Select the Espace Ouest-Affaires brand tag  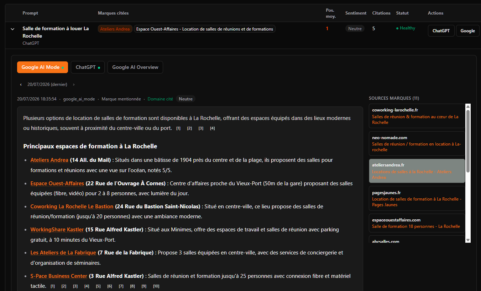click(205, 29)
